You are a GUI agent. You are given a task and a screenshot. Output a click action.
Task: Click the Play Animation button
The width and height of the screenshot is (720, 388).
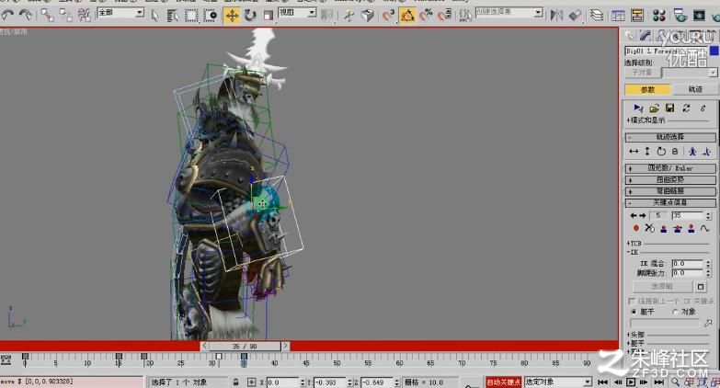click(x=631, y=382)
